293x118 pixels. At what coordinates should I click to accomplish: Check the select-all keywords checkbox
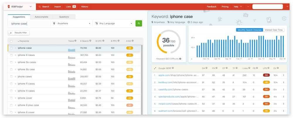pos(11,41)
